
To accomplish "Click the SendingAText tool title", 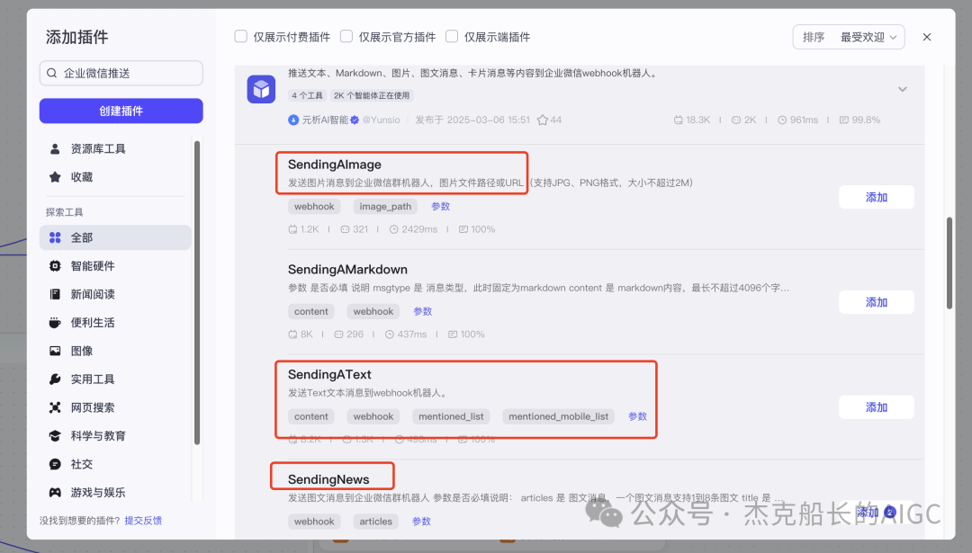I will point(329,374).
